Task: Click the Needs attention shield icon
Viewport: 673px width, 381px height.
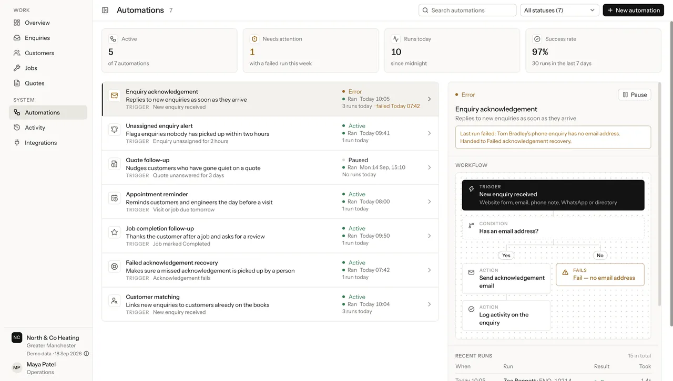Action: tap(254, 39)
